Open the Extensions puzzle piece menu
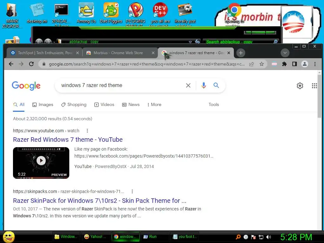Image resolution: width=324 pixels, height=243 pixels. tap(284, 64)
